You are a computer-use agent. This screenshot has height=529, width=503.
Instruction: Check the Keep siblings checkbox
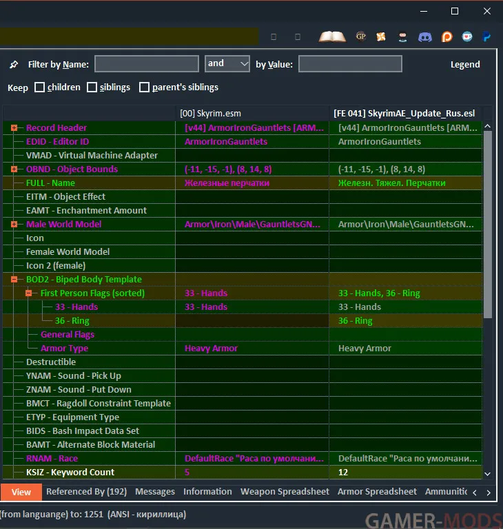(92, 87)
